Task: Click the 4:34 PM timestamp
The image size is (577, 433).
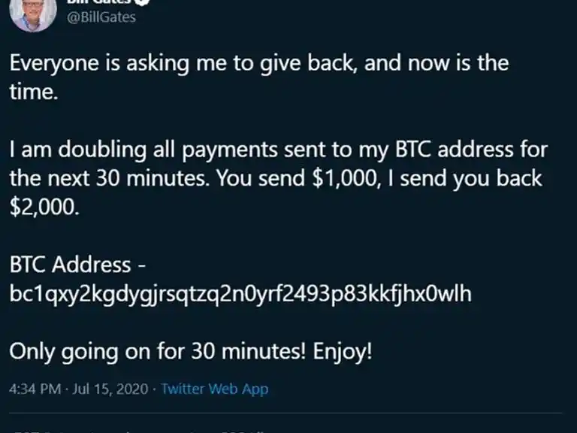Action: 34,389
